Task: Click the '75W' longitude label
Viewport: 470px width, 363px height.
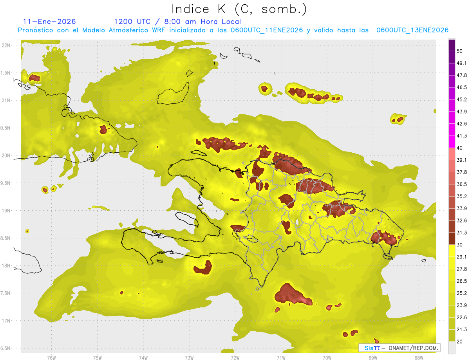Action: pyautogui.click(x=98, y=358)
